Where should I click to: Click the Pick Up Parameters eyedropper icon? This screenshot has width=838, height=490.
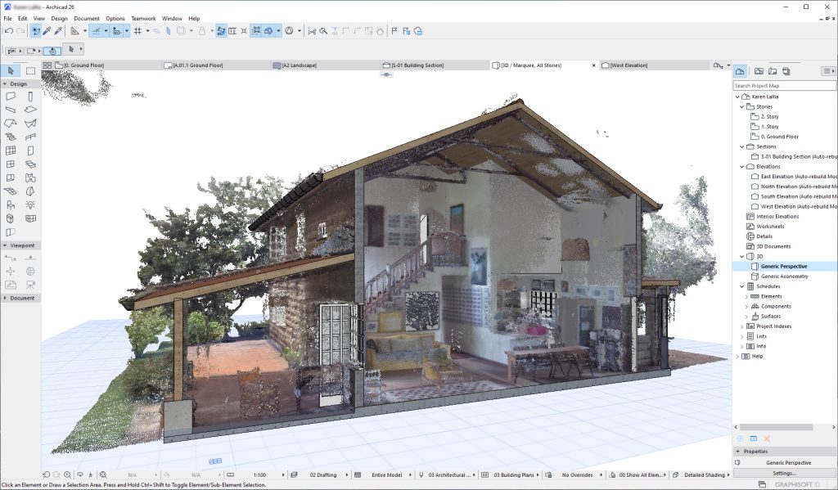pyautogui.click(x=47, y=31)
